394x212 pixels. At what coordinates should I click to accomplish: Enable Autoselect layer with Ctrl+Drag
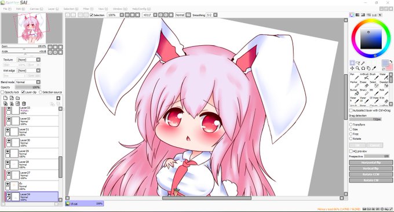pos(351,110)
